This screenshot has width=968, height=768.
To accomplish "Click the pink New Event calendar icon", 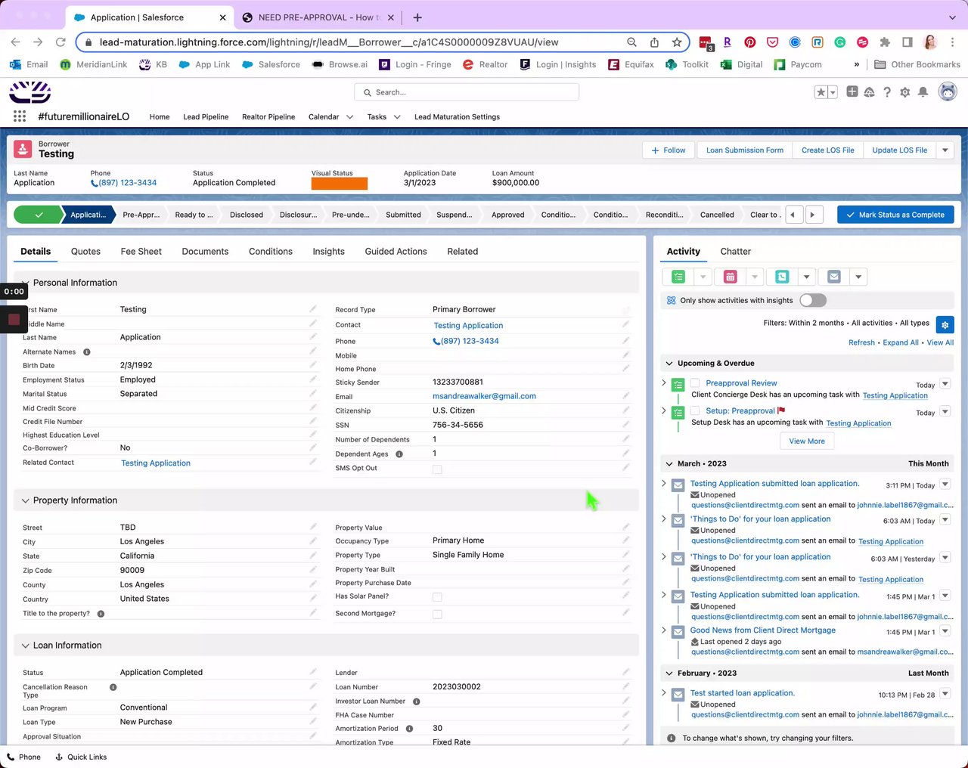I will 730,277.
